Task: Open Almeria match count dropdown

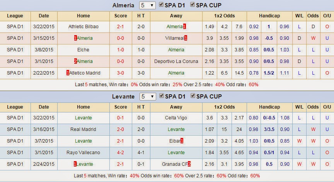Action: pyautogui.click(x=147, y=5)
